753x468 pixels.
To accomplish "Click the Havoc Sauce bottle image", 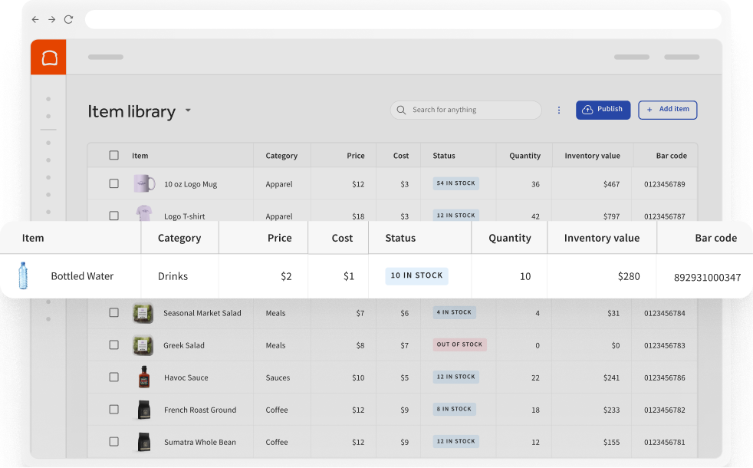I will pyautogui.click(x=144, y=377).
